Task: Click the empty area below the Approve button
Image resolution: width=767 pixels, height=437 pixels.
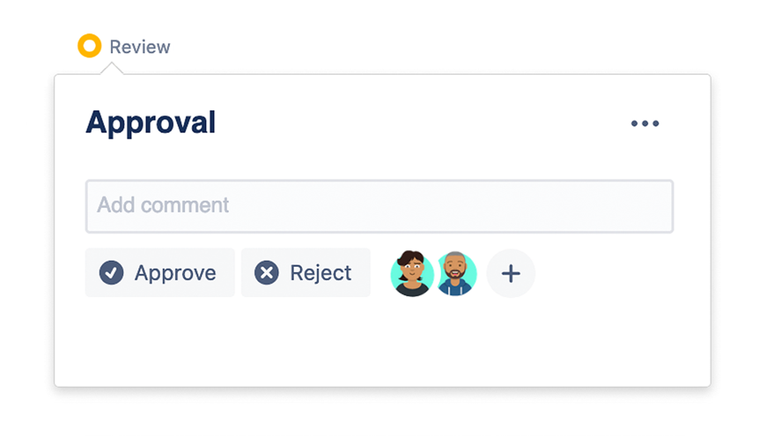Action: pyautogui.click(x=159, y=339)
